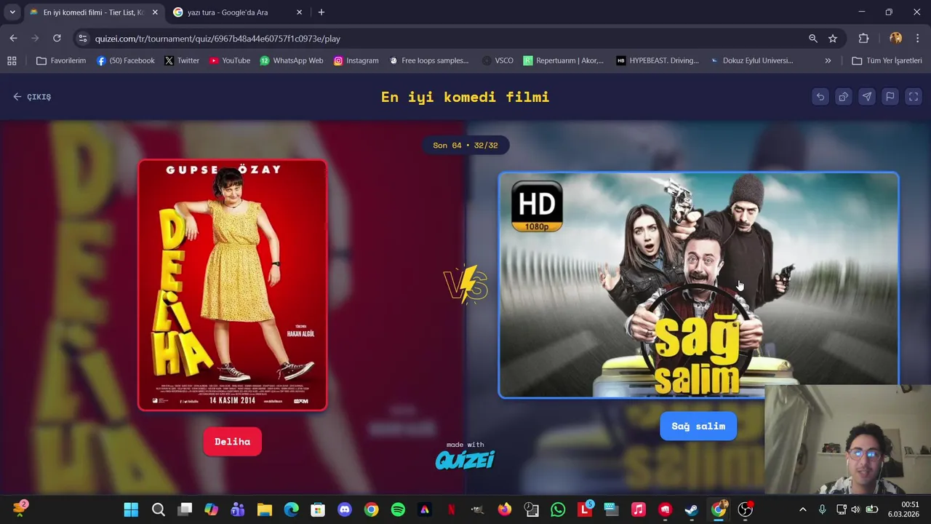The width and height of the screenshot is (931, 524).
Task: Show hidden system tray icons
Action: [x=802, y=509]
